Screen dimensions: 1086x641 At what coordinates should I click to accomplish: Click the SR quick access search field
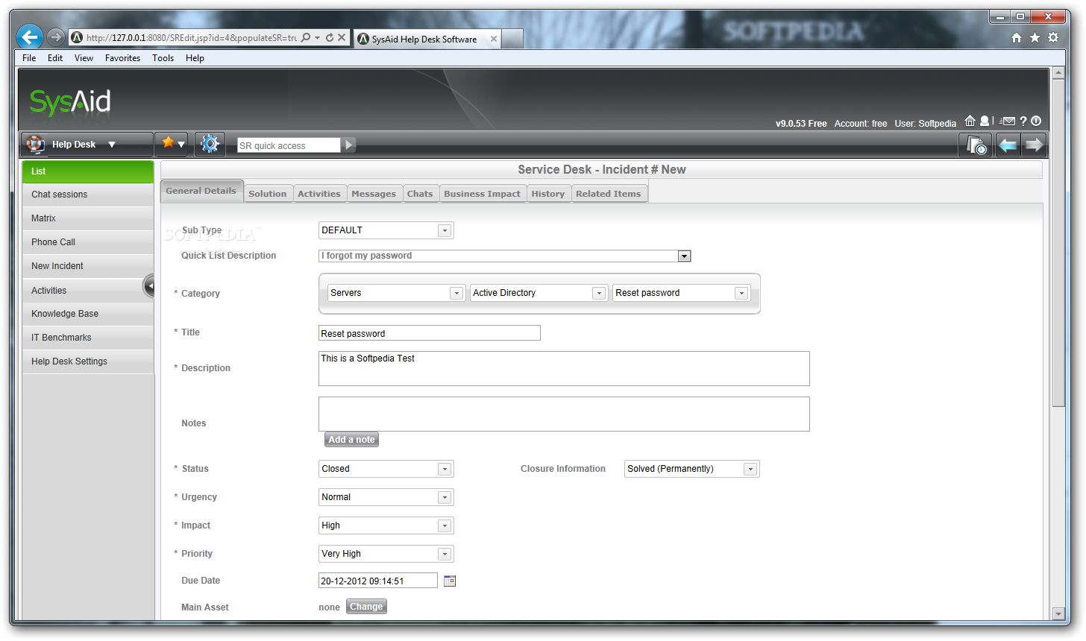(289, 145)
